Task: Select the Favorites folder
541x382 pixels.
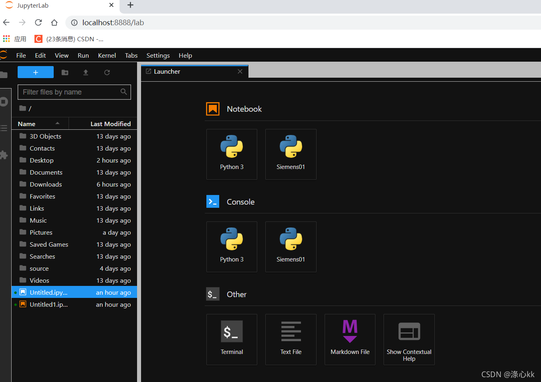Action: pyautogui.click(x=75, y=196)
